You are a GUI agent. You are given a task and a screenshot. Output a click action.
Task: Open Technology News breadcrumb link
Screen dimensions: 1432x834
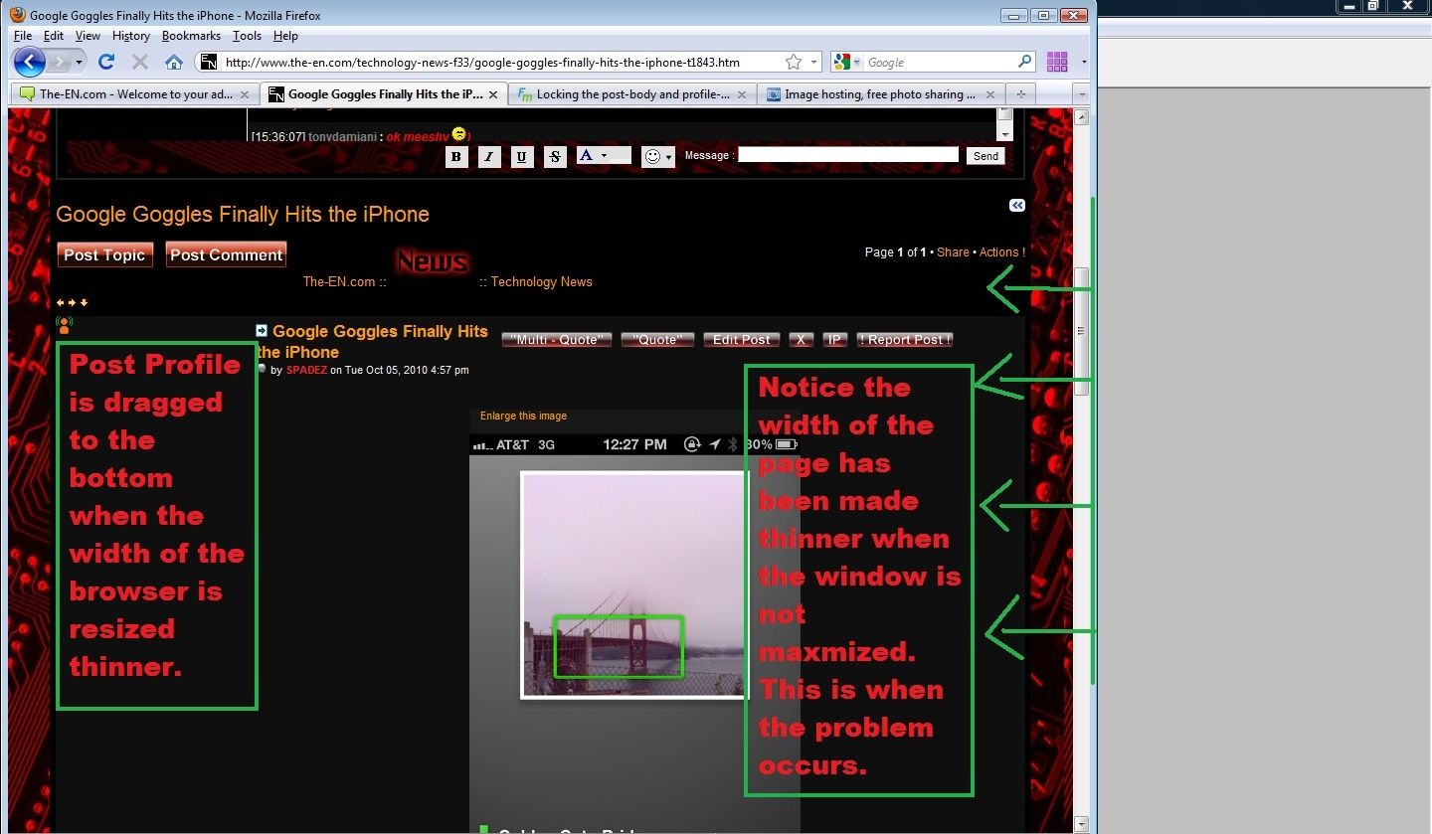pos(542,281)
